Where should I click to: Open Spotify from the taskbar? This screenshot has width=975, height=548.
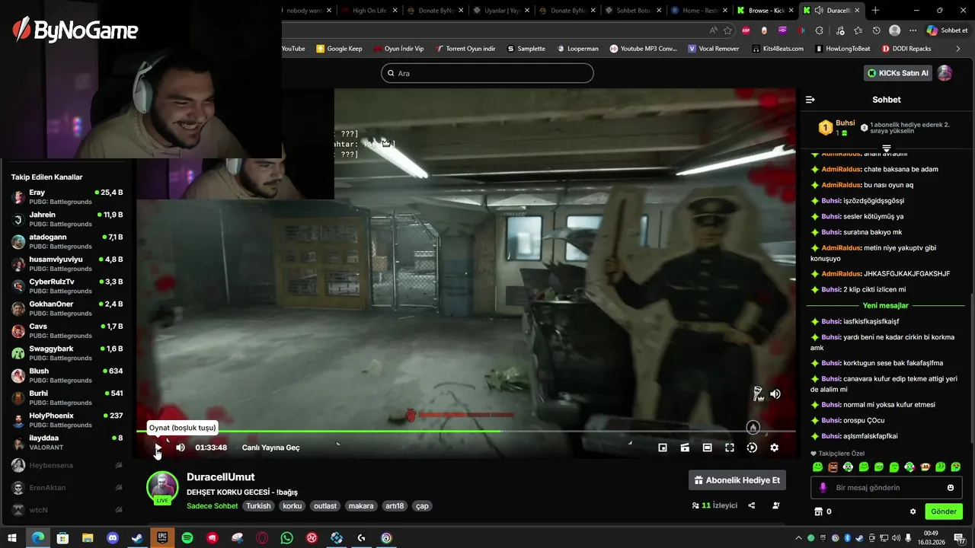point(187,538)
